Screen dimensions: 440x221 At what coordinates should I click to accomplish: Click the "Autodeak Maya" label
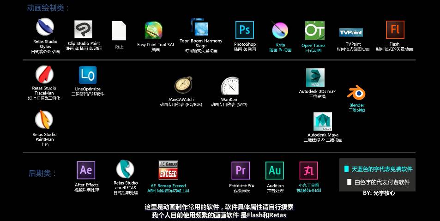click(323, 135)
